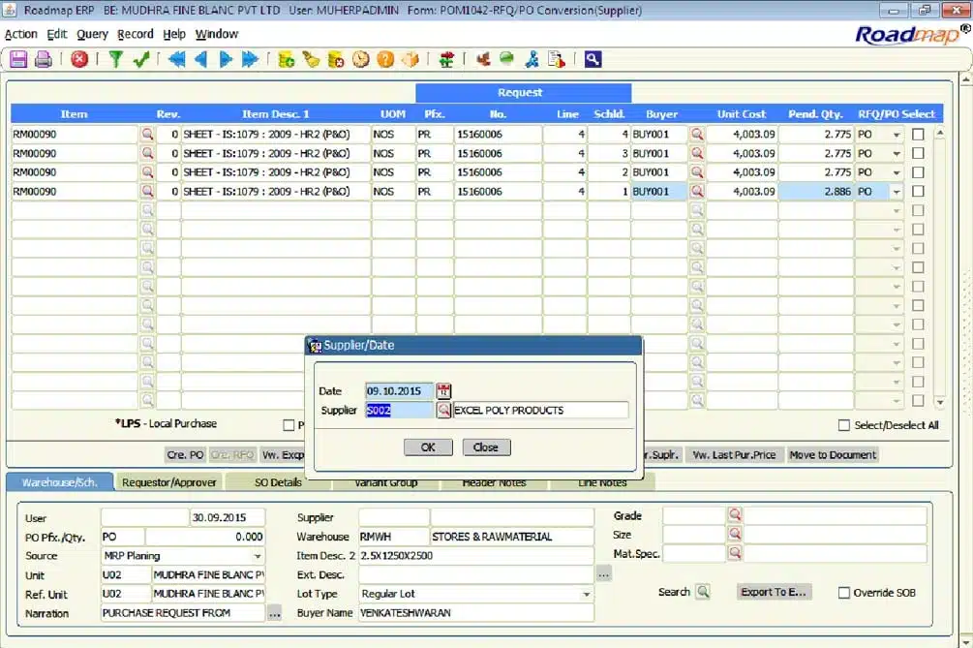Click the Export To E... button

[774, 592]
